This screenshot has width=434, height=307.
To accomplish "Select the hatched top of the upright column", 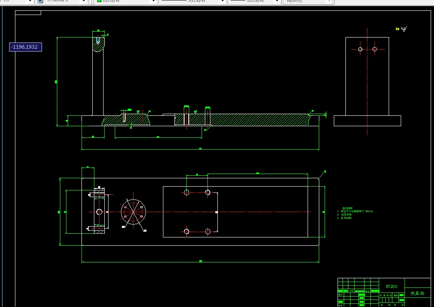I will (x=98, y=45).
